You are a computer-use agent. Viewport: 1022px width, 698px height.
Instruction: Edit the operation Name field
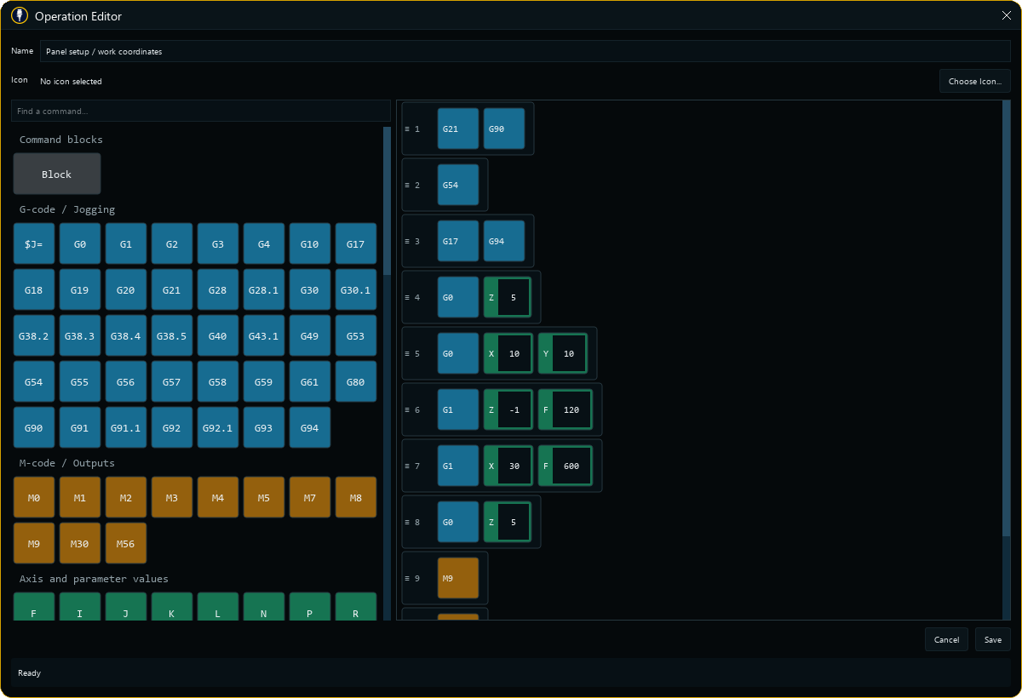525,51
